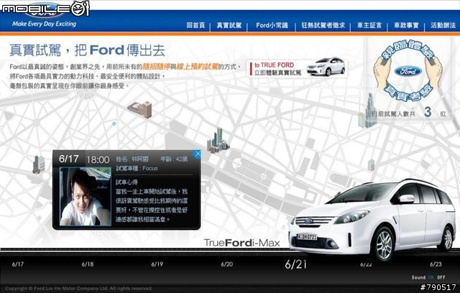Select 6/17 on the date timeline
This screenshot has height=293, width=460.
point(18,264)
